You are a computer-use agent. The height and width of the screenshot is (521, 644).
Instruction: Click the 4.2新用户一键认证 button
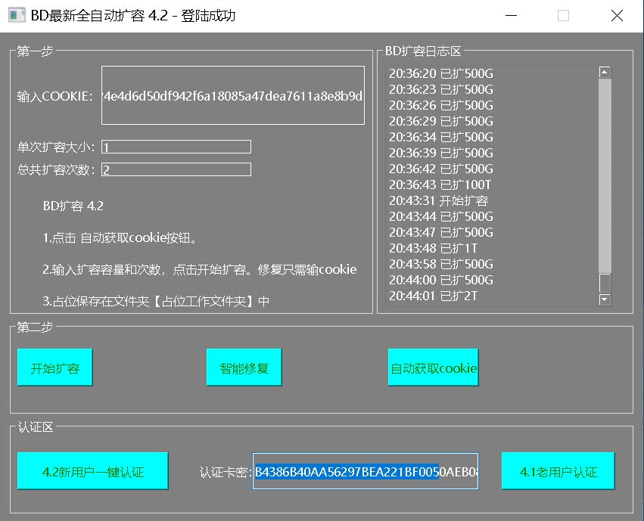[x=92, y=470]
